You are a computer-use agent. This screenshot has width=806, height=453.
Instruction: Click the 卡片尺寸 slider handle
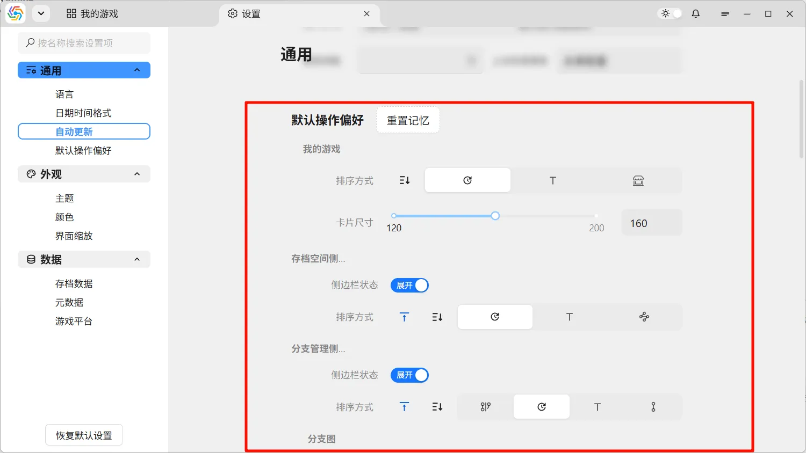coord(495,216)
